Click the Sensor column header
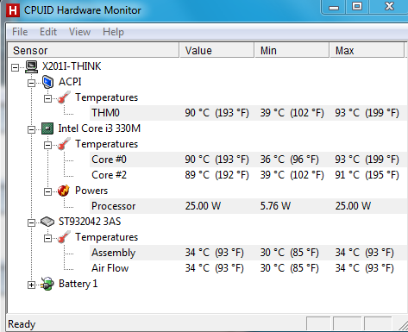Viewport: 408px width, 332px height. 93,51
